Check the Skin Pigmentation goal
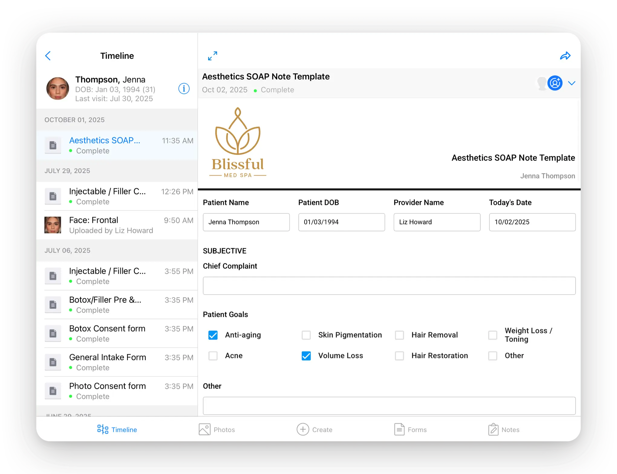The width and height of the screenshot is (617, 474). 306,335
